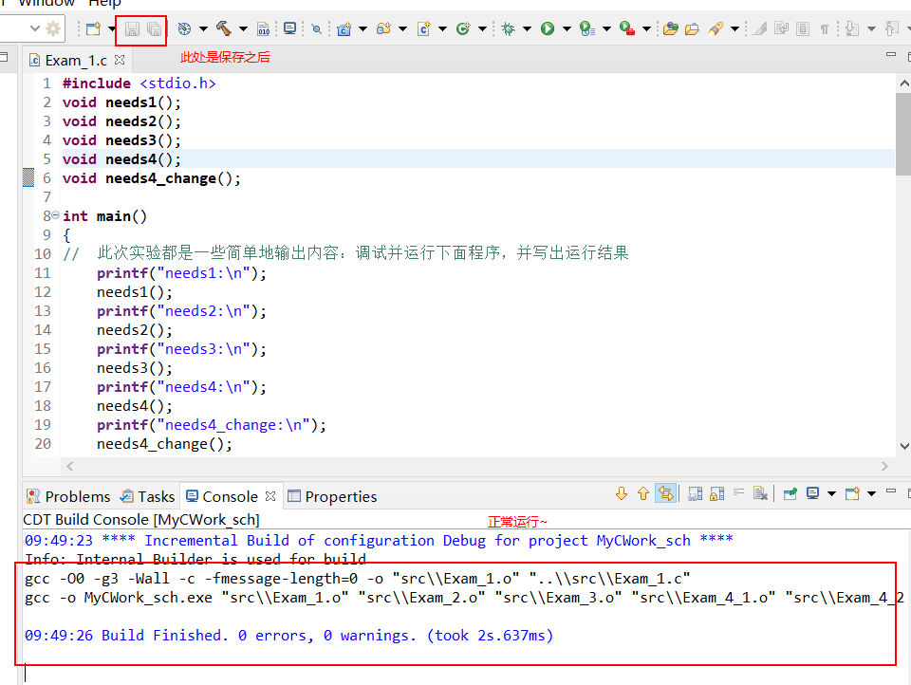Screen dimensions: 911x685
Task: Toggle Word Wrap in the Console
Action: coord(738,493)
